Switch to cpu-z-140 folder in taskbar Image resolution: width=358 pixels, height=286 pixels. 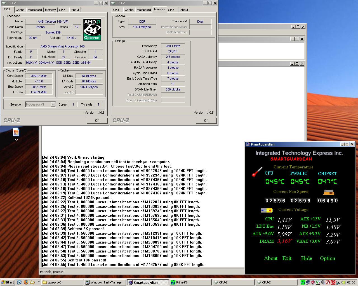tap(62, 282)
